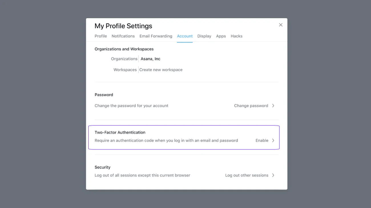Click the highlighted Two-Factor Authentication row
Screen dimensions: 371x208
click(184, 137)
